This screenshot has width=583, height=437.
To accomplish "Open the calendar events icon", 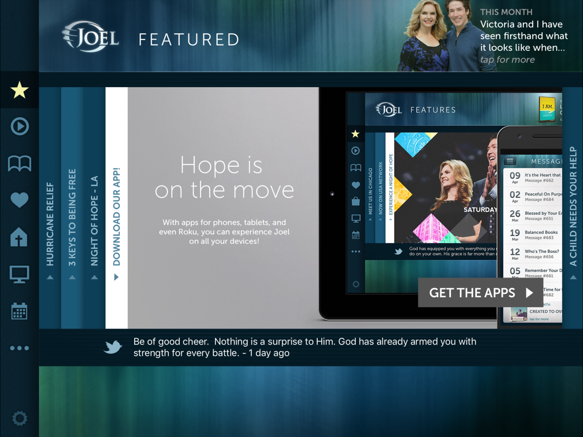I will [x=20, y=311].
